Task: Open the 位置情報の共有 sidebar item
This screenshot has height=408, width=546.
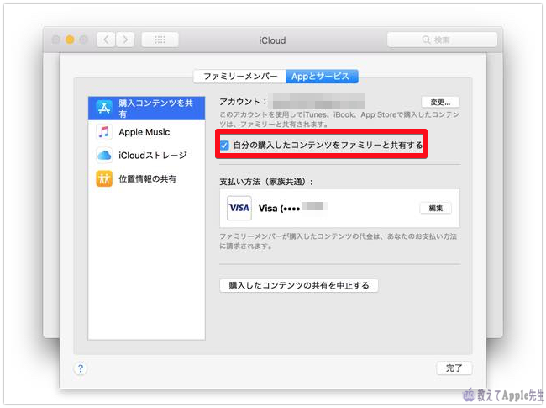Action: click(x=147, y=178)
